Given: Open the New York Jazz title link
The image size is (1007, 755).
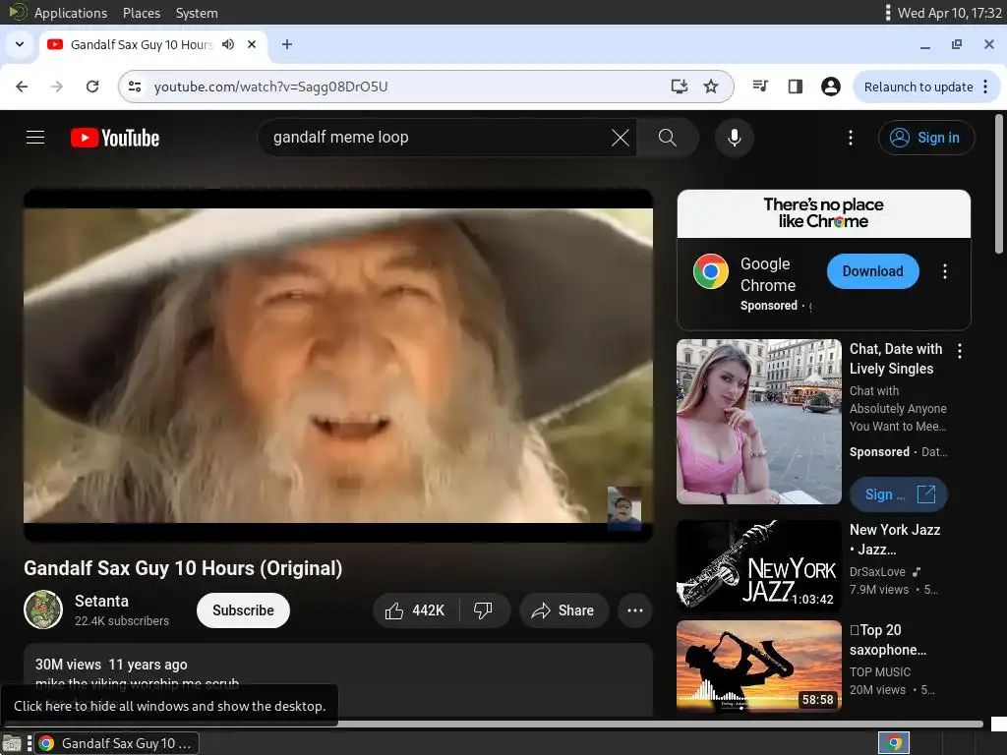Looking at the screenshot, I should click(895, 540).
